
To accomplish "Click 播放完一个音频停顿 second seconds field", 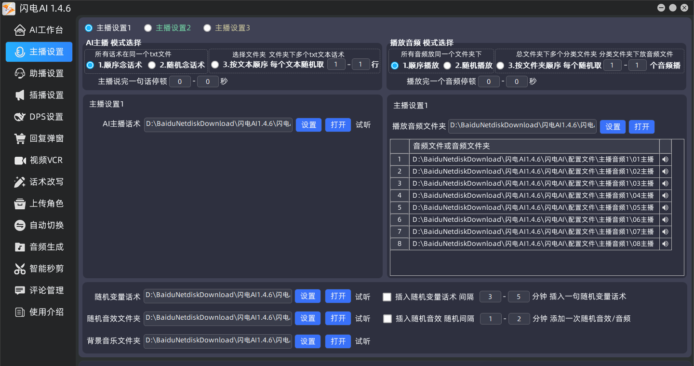I will point(517,81).
